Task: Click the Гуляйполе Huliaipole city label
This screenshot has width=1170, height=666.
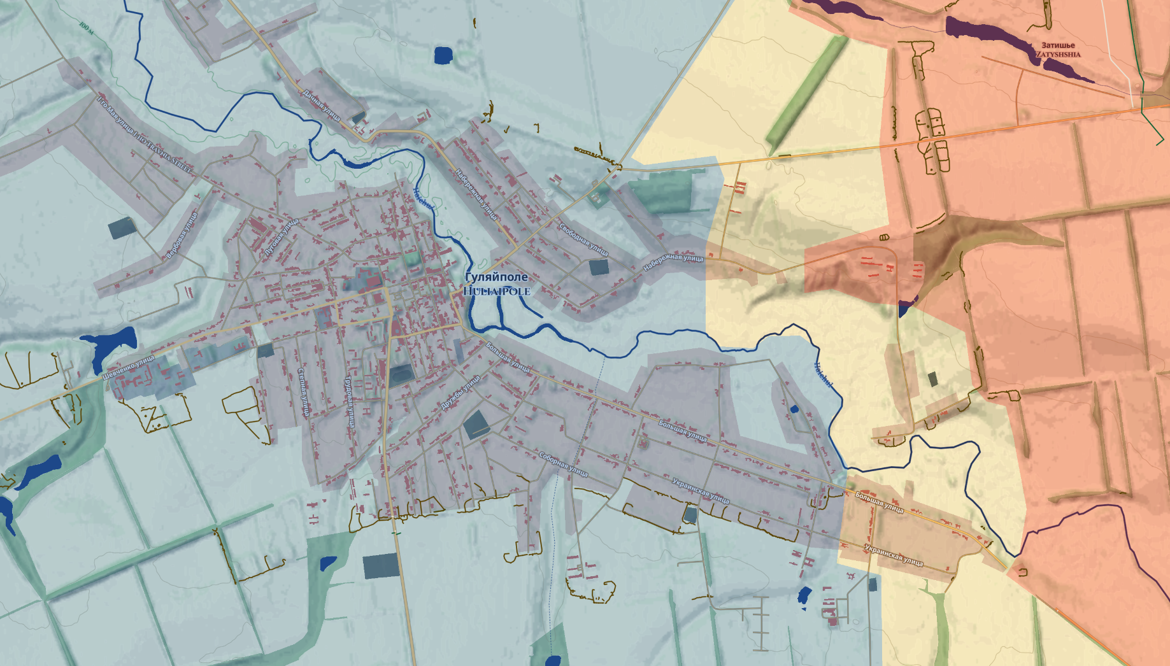Action: pos(497,284)
